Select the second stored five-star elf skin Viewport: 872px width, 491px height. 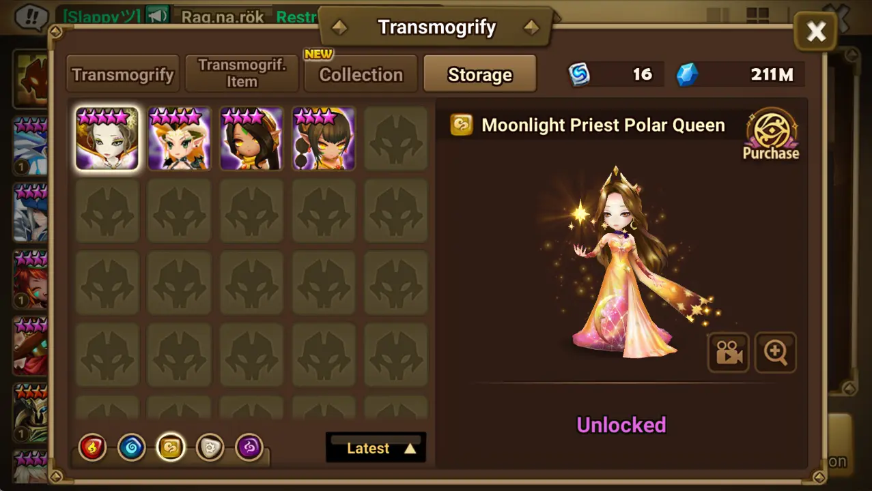tap(180, 138)
